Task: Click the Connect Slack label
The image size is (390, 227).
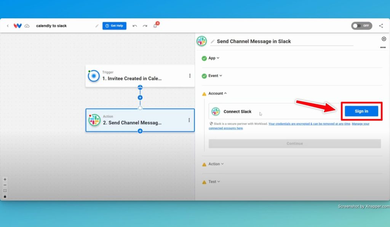Action: click(238, 112)
